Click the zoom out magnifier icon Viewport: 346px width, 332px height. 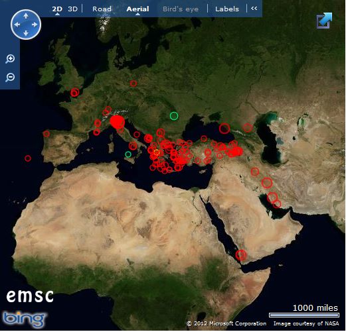tap(10, 78)
